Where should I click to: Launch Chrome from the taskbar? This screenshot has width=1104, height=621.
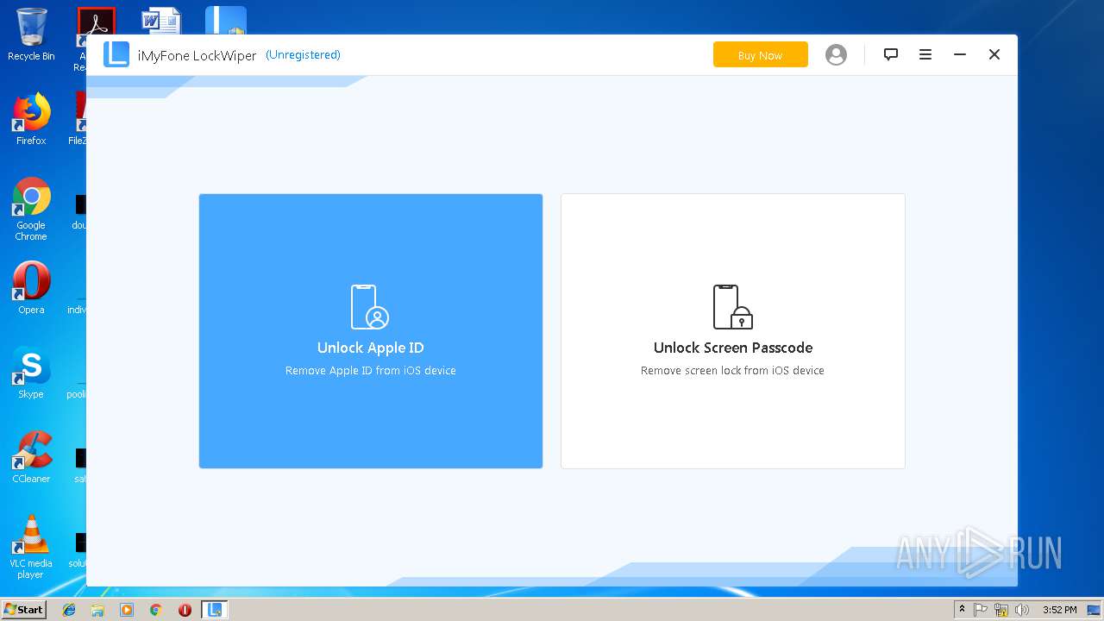tap(156, 610)
